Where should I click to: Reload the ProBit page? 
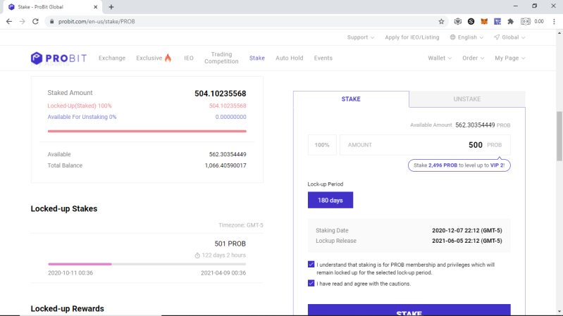[x=35, y=22]
